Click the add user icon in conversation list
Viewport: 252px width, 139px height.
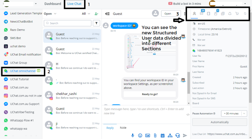pyautogui.click(x=96, y=14)
